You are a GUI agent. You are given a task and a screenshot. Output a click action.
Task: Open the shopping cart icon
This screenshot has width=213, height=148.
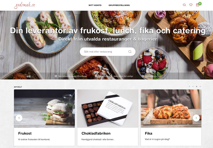click(x=197, y=5)
